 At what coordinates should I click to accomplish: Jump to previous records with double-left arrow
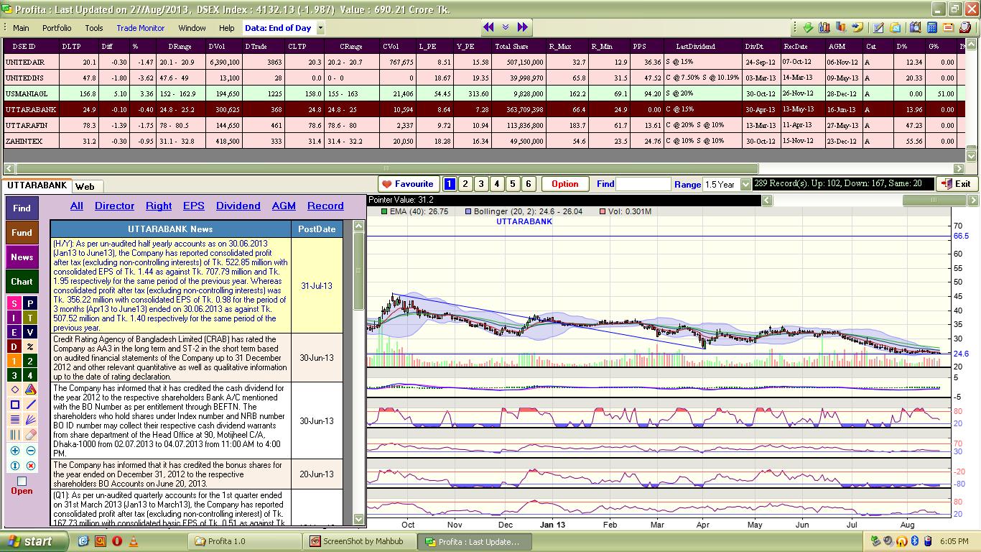pyautogui.click(x=488, y=27)
